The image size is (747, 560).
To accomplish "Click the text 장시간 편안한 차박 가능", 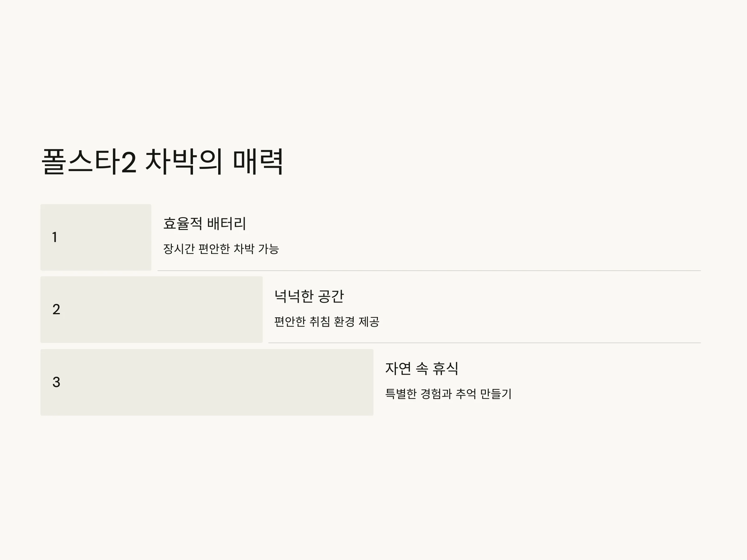I will (x=221, y=249).
